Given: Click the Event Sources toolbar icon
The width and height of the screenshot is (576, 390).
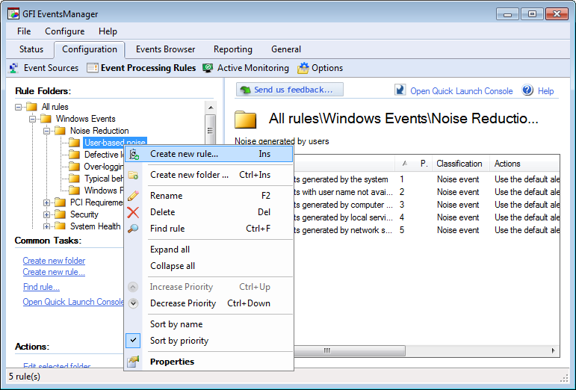Looking at the screenshot, I should pos(14,68).
